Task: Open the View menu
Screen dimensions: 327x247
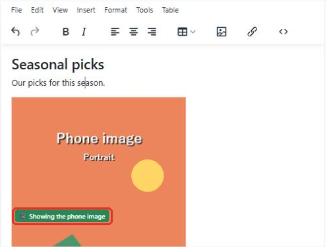Action: (x=60, y=10)
